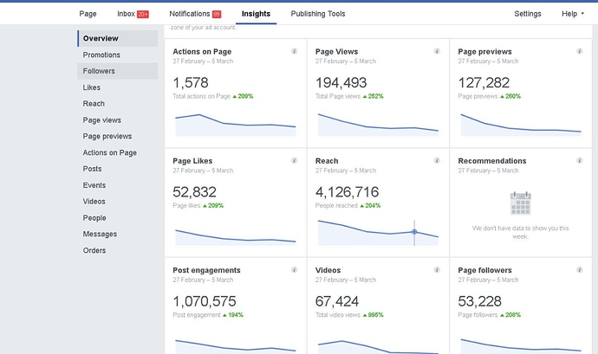This screenshot has width=598, height=354.
Task: Click the Page followers card title
Action: [x=484, y=270]
